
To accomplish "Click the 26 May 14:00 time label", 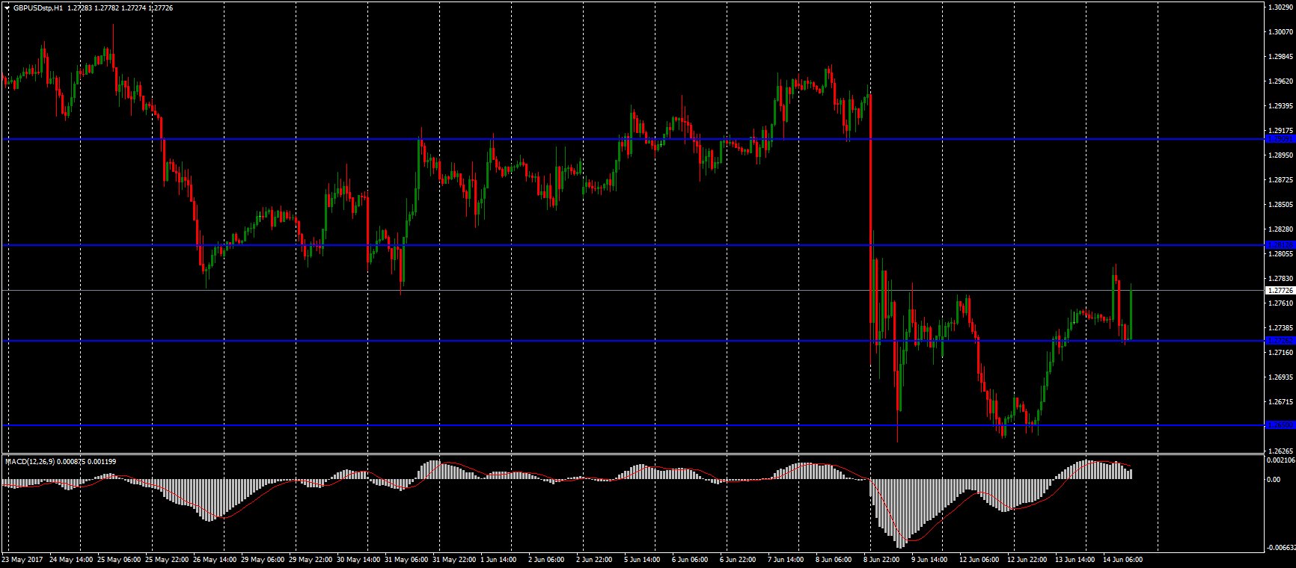I will pyautogui.click(x=216, y=560).
